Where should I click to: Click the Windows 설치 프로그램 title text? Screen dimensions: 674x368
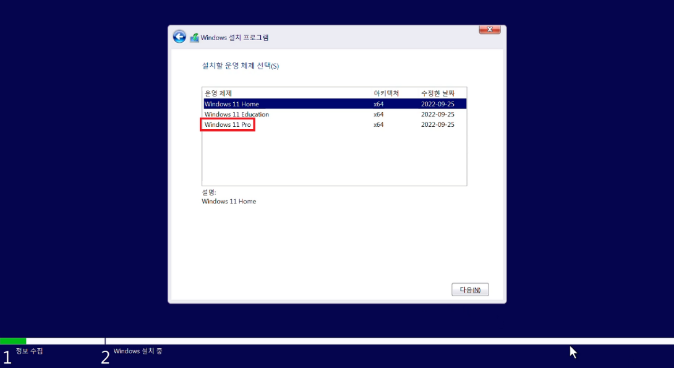pyautogui.click(x=235, y=37)
